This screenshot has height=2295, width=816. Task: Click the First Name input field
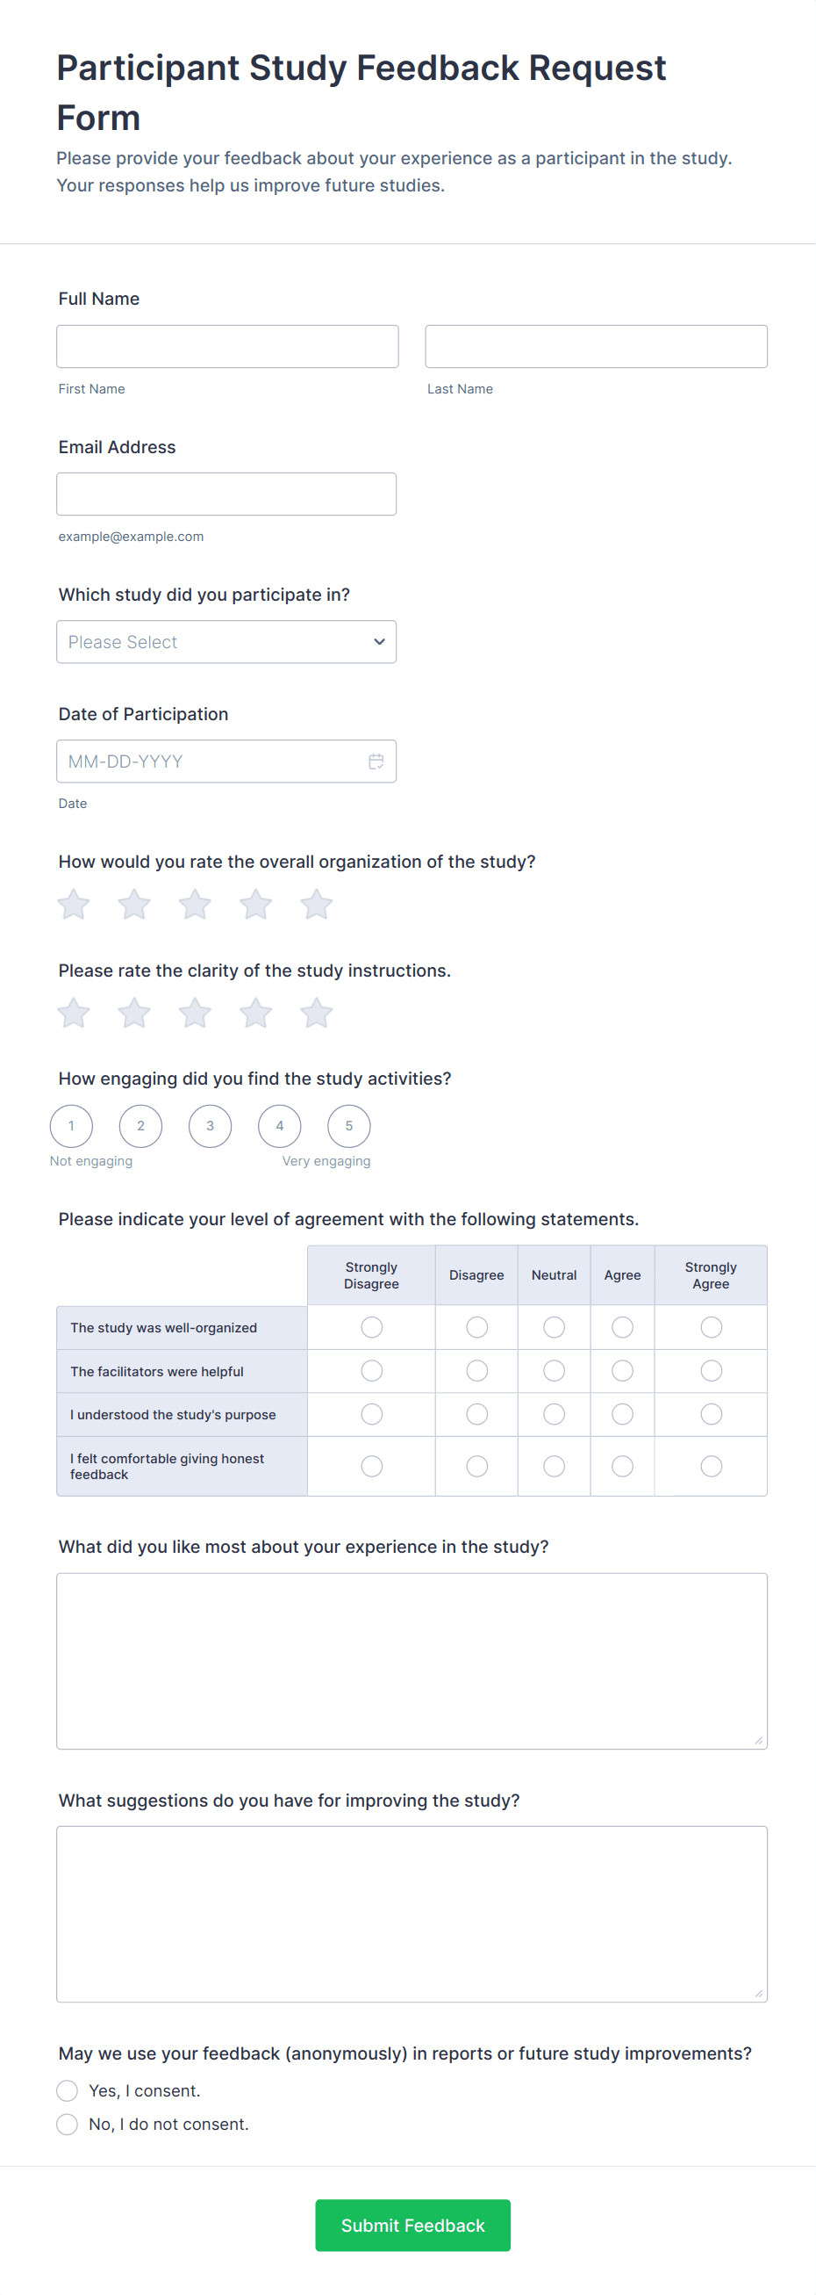[x=227, y=347]
